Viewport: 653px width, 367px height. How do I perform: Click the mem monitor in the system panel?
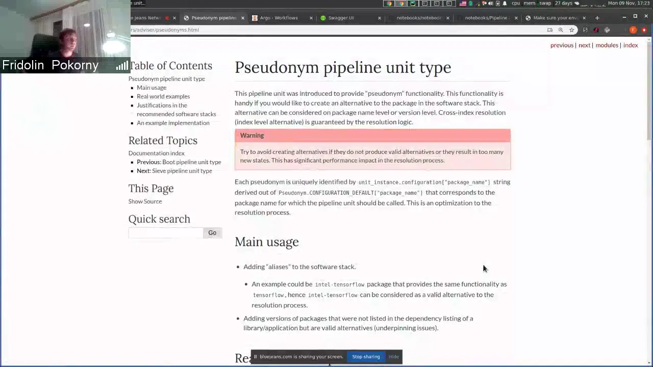pyautogui.click(x=530, y=4)
